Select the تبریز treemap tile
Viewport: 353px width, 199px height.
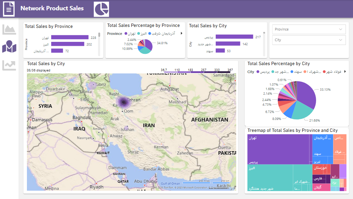pos(320,160)
